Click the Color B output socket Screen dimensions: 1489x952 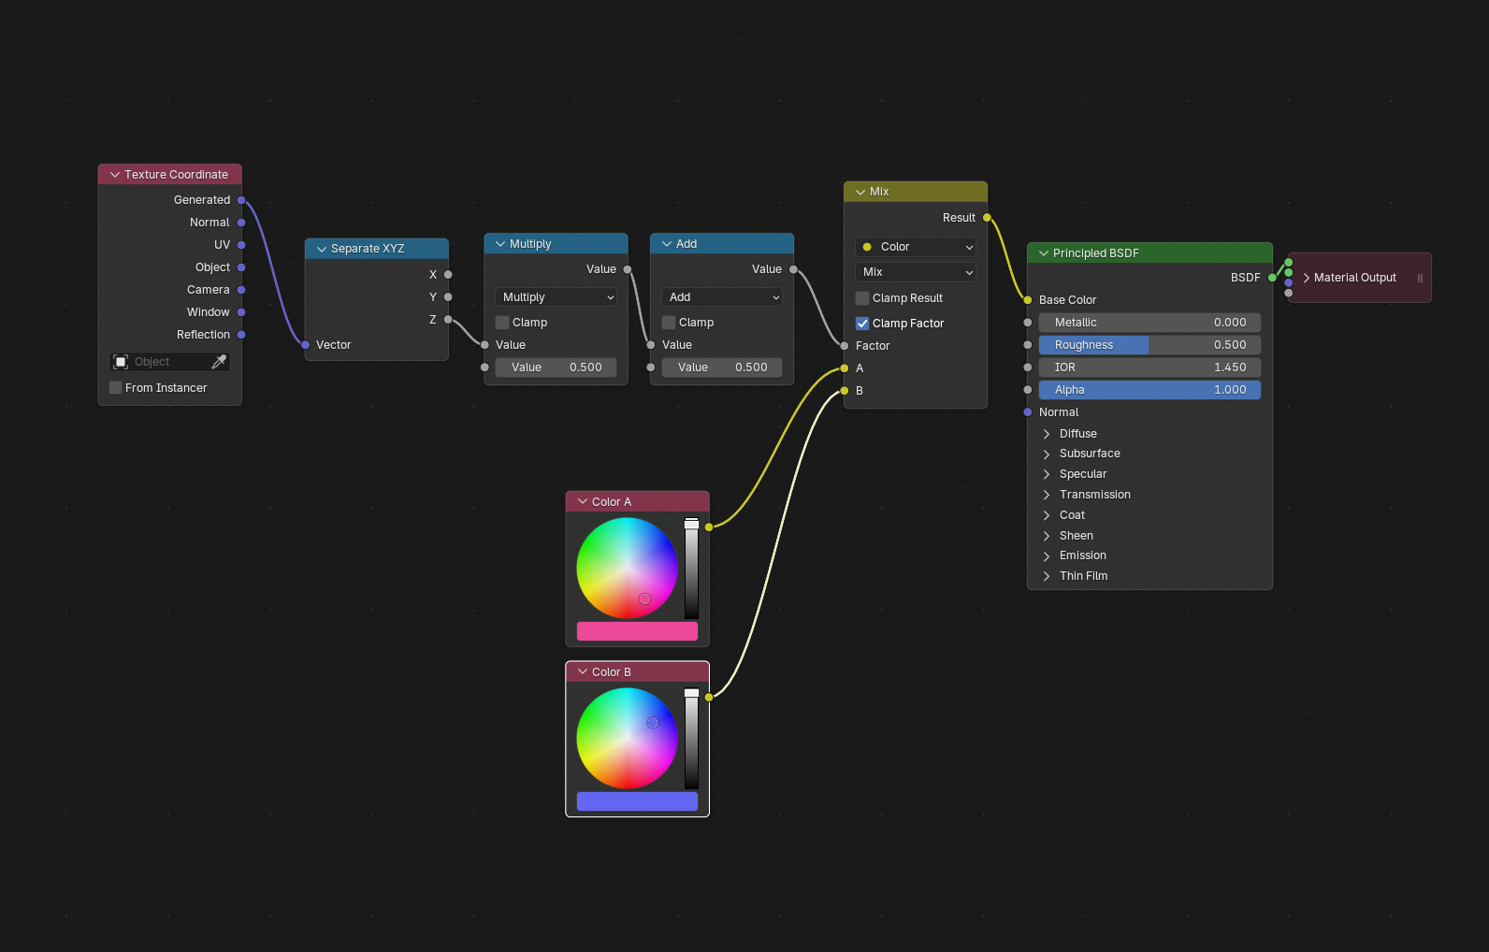pos(709,698)
